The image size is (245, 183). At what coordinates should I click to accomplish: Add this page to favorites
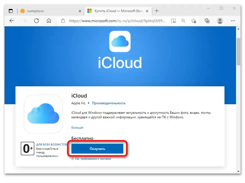194,21
